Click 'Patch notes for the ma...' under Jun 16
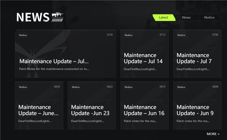The width and height of the screenshot is (227, 140). coord(140,121)
